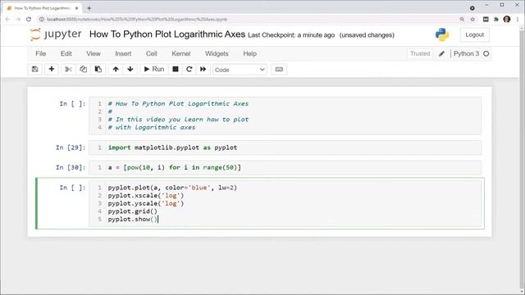
Task: Click the vertical page scrollbar
Action: [x=522, y=160]
